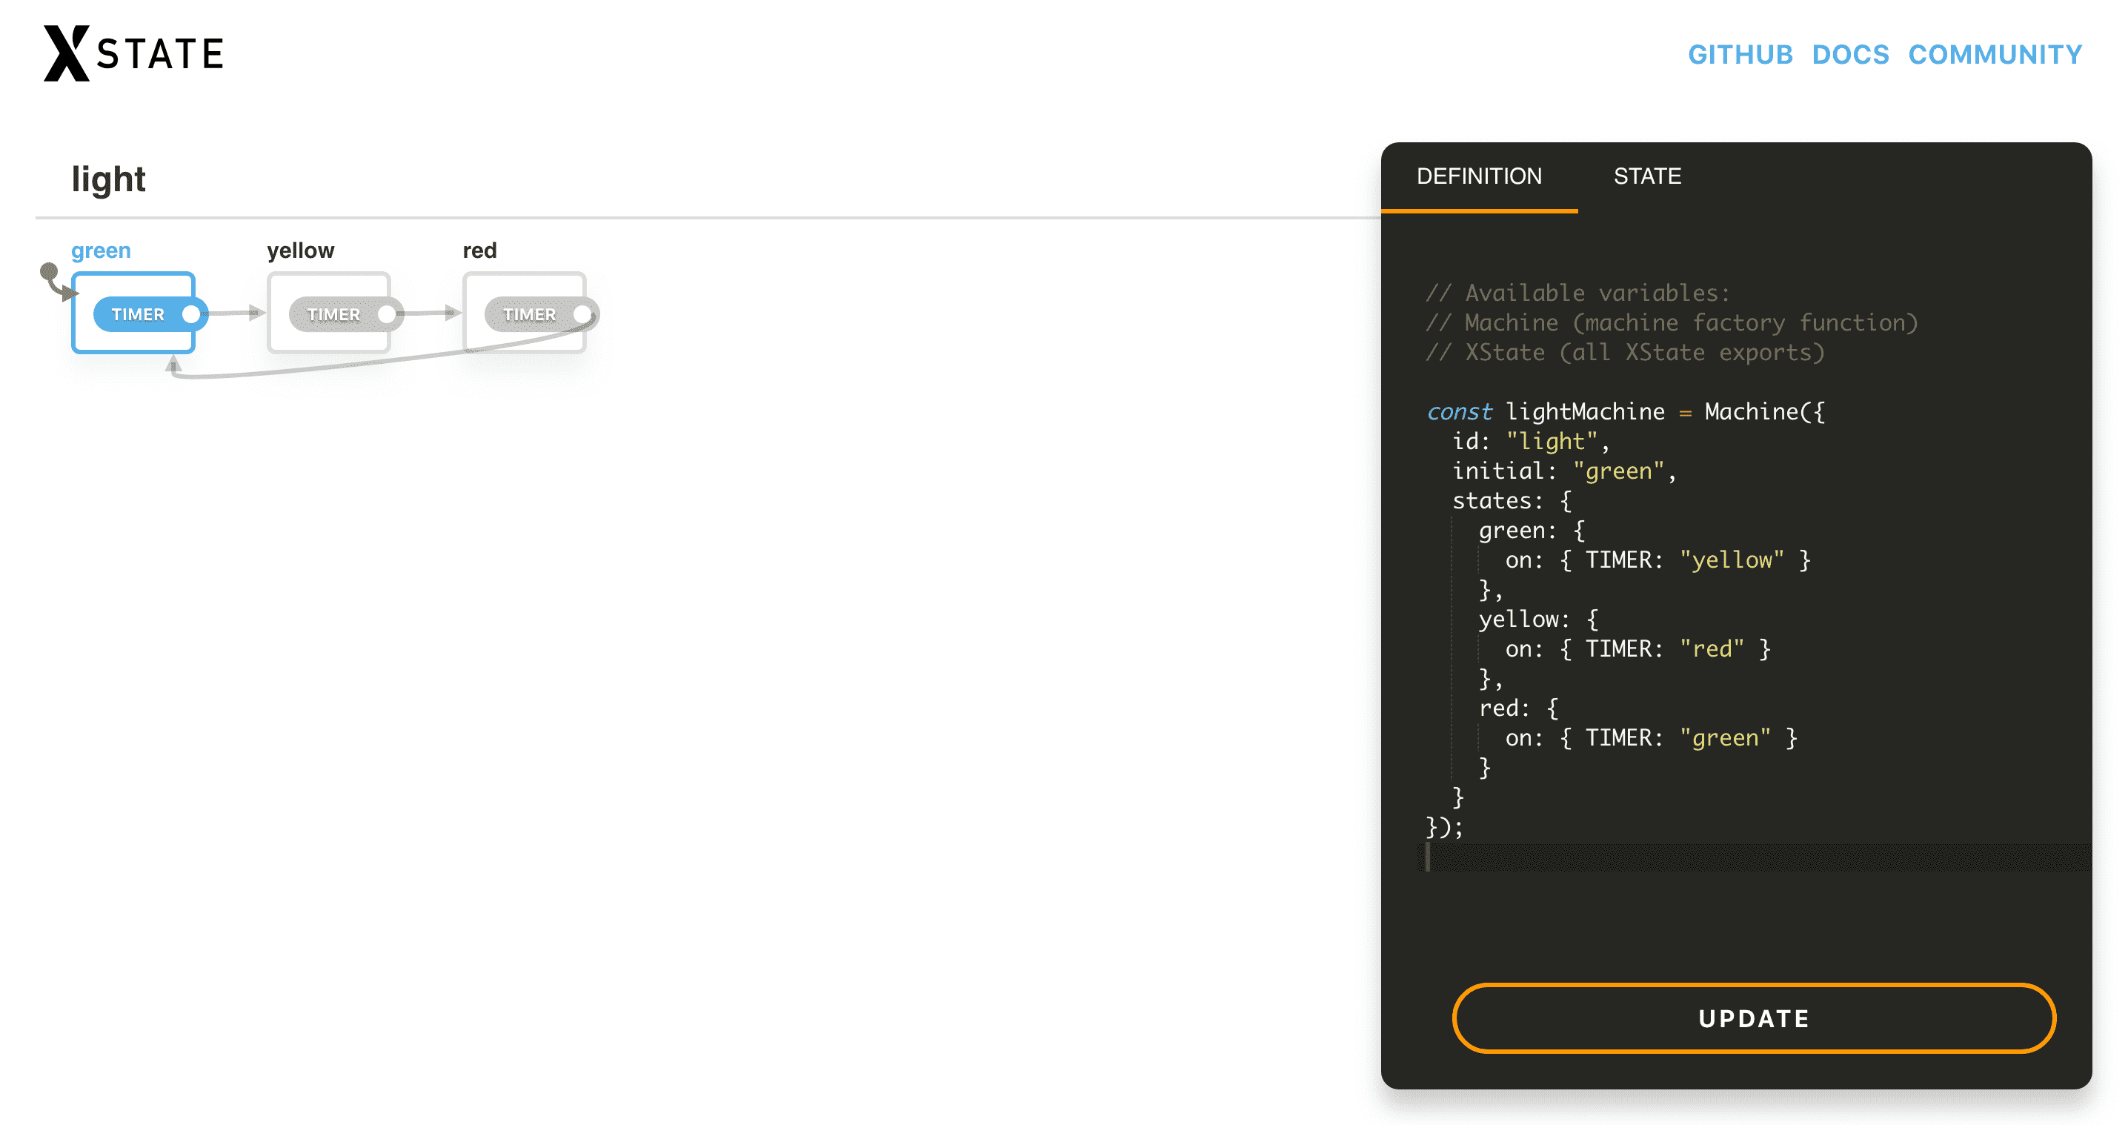Click the "yellow" string in the code

[1732, 560]
